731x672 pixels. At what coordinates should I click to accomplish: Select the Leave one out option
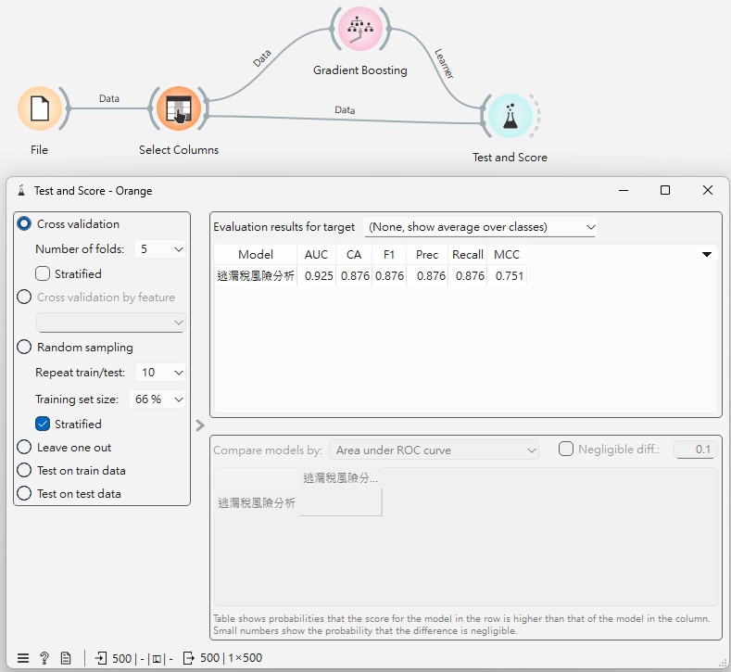pos(24,447)
